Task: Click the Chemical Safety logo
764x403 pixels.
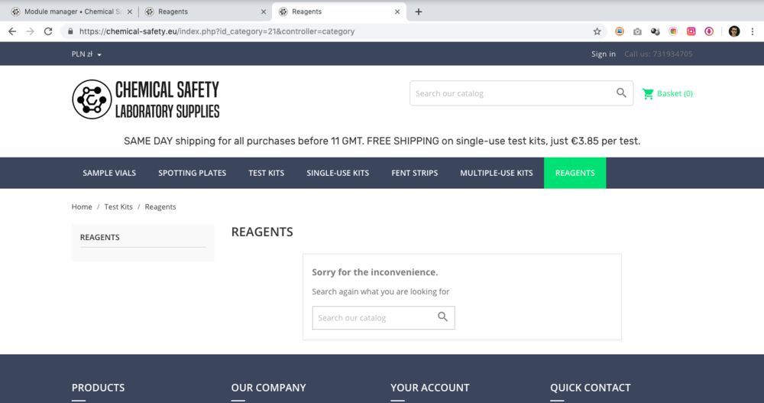Action: (x=146, y=99)
